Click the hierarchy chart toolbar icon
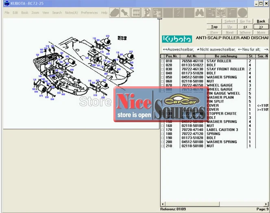The image size is (270, 213). [x=210, y=13]
